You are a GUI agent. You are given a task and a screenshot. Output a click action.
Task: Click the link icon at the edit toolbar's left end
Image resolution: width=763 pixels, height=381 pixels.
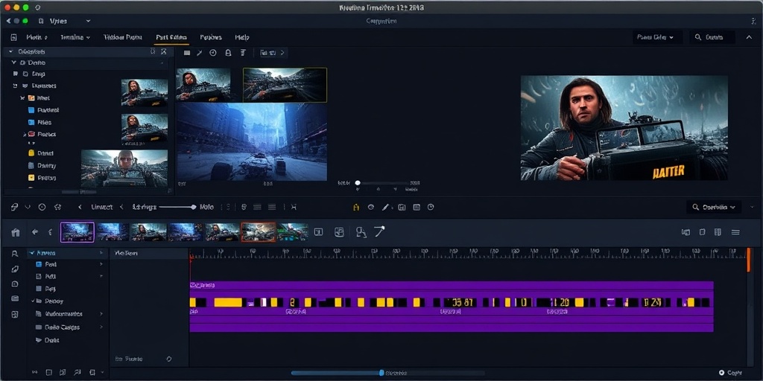[x=15, y=207]
